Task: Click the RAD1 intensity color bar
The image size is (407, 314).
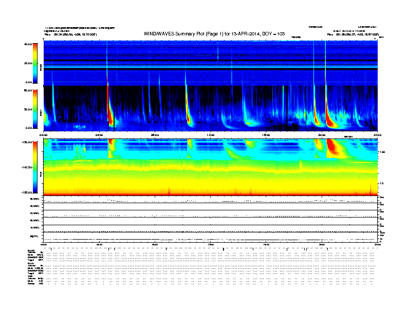Action: point(35,109)
